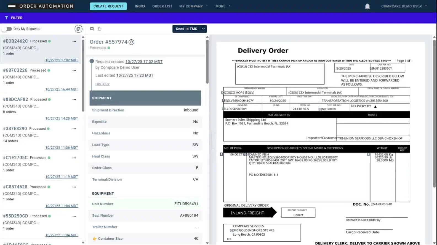
Task: Click the document viewer scrollbar
Action: (434, 113)
